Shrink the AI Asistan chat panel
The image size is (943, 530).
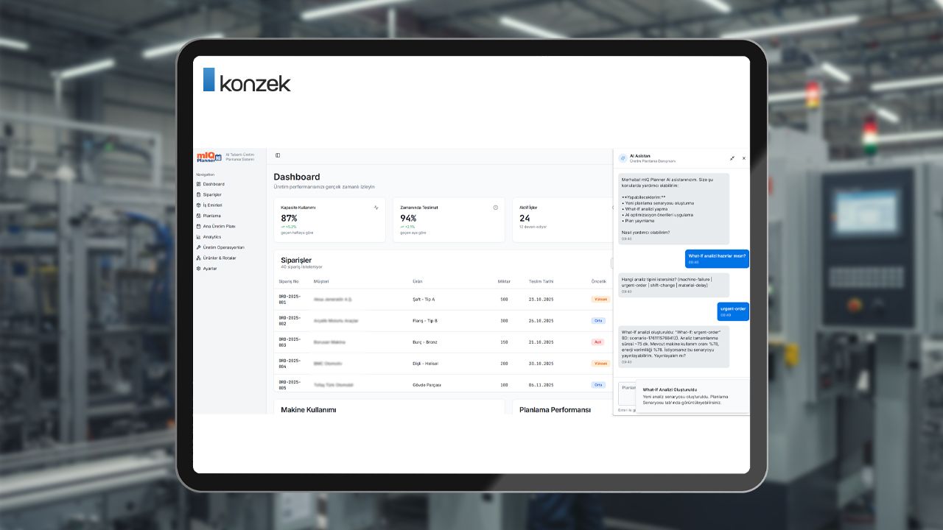[x=732, y=158]
